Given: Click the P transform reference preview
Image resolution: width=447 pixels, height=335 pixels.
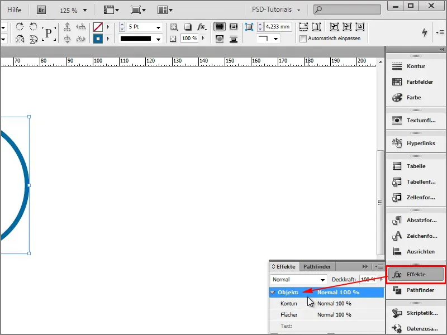Looking at the screenshot, I should point(49,33).
